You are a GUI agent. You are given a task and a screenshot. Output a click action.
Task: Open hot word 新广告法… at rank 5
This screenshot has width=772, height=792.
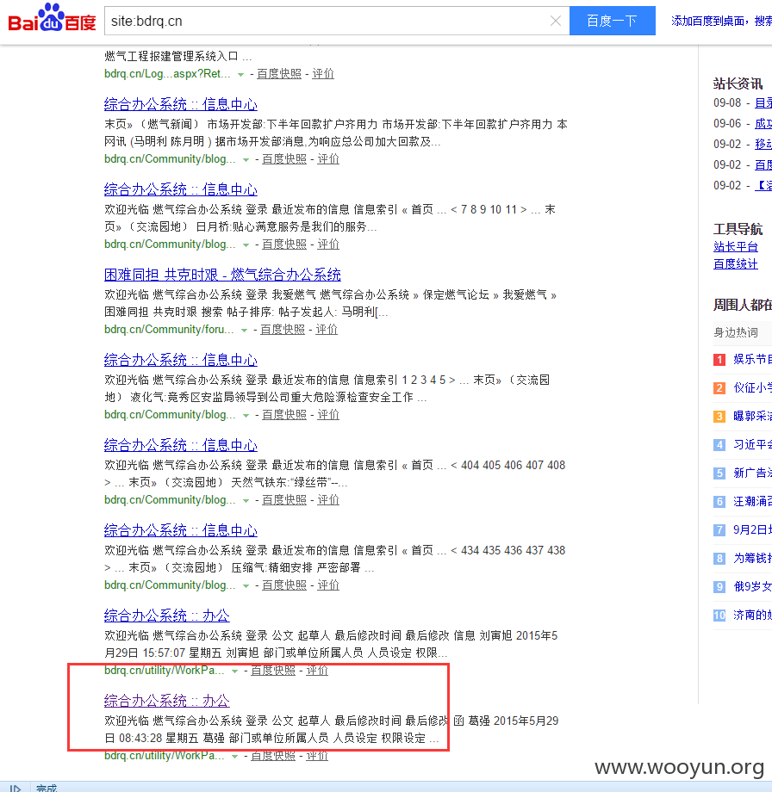(x=753, y=473)
